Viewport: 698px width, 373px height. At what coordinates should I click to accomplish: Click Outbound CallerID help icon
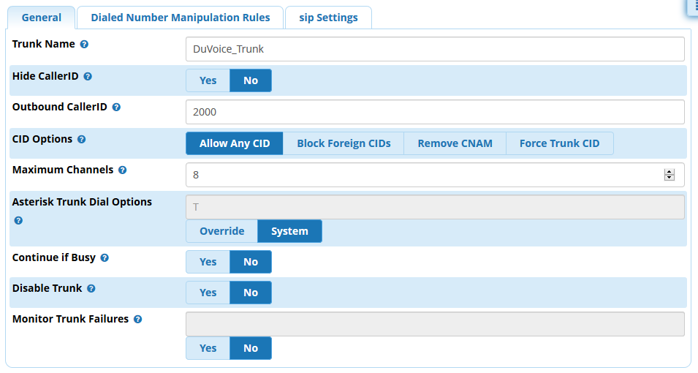(x=116, y=107)
